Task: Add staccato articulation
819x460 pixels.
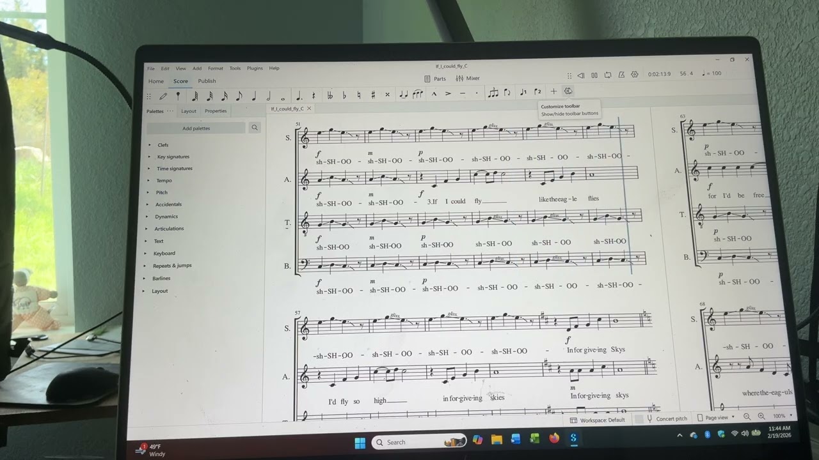Action: (x=476, y=93)
